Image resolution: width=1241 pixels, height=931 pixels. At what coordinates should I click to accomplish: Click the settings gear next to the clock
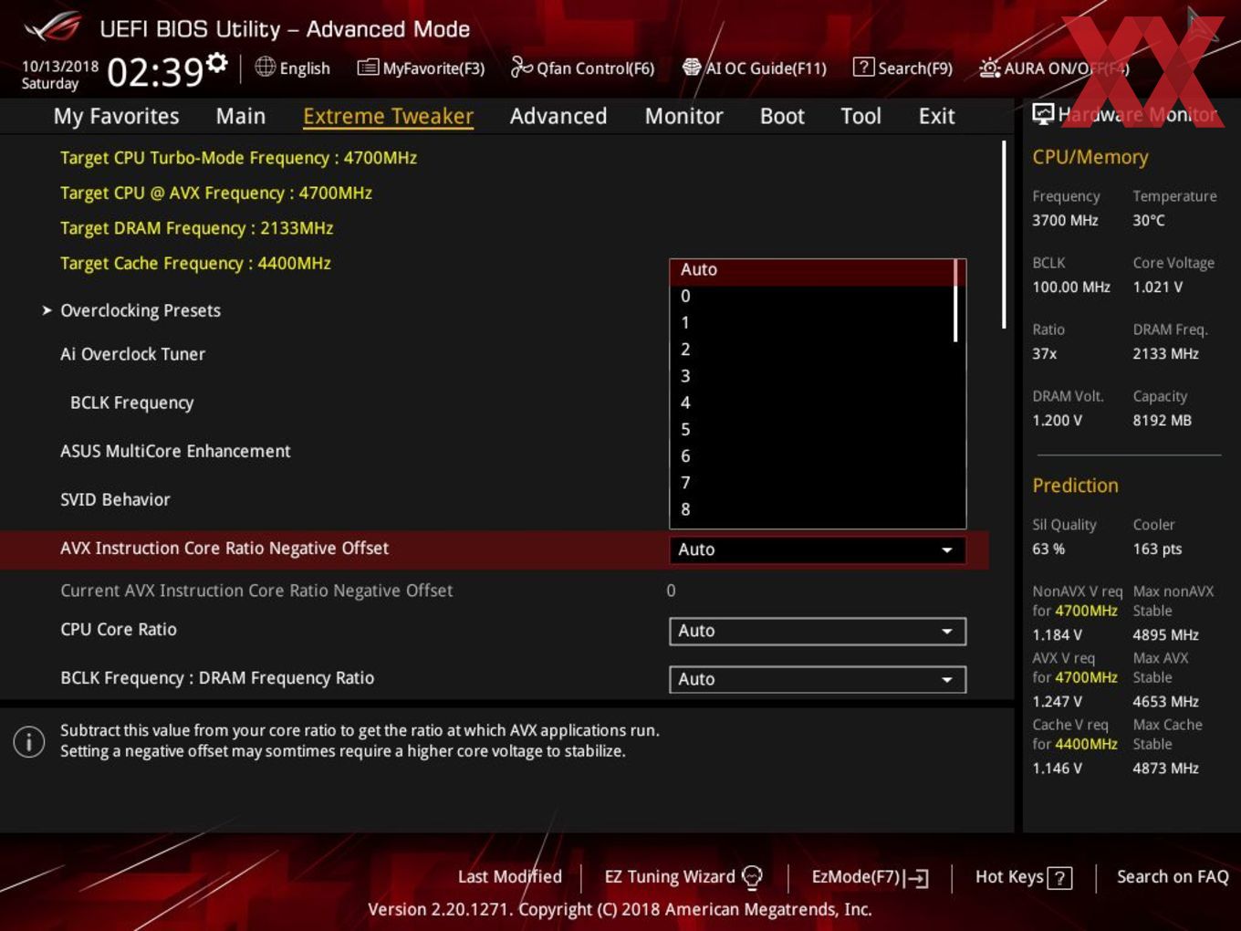pos(216,62)
